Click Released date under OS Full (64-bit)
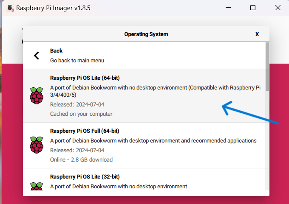Viewport: 289px width, 204px height. coord(77,150)
